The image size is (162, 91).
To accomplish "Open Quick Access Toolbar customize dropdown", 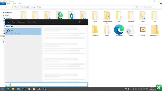I will tap(8, 1).
